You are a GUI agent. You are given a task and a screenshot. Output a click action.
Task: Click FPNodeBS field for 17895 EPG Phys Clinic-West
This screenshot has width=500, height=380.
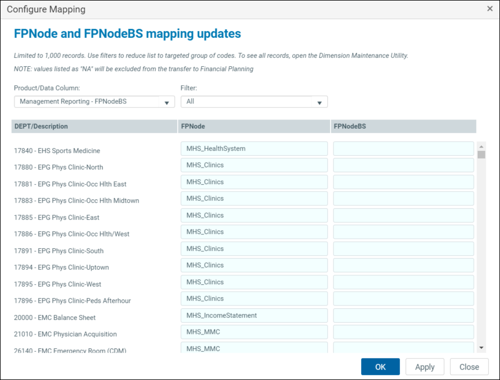[x=403, y=282]
